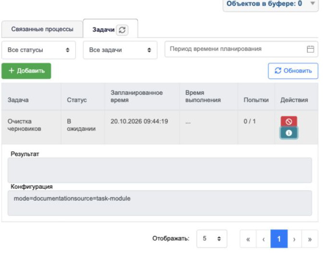Click Конфигурация text area with mode=documentation
The height and width of the screenshot is (273, 324).
point(160,203)
